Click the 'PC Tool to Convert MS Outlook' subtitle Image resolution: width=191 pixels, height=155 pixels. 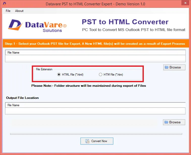[x=134, y=30]
